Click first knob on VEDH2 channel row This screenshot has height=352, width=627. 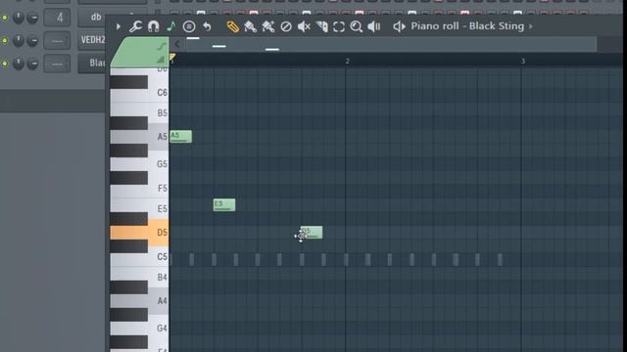pos(19,40)
